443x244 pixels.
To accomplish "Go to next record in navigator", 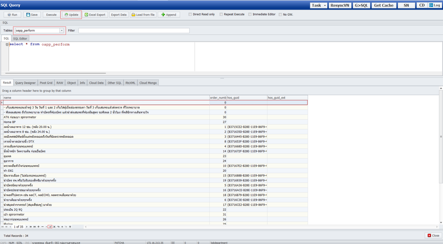I will click(x=26, y=227).
